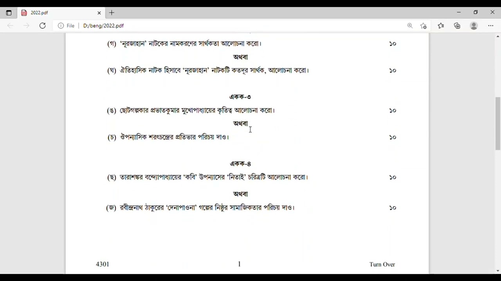
Task: Click question (ঙ) about প্রভাতকুমার মুখোপাধ্যায়
Action: tap(191, 110)
